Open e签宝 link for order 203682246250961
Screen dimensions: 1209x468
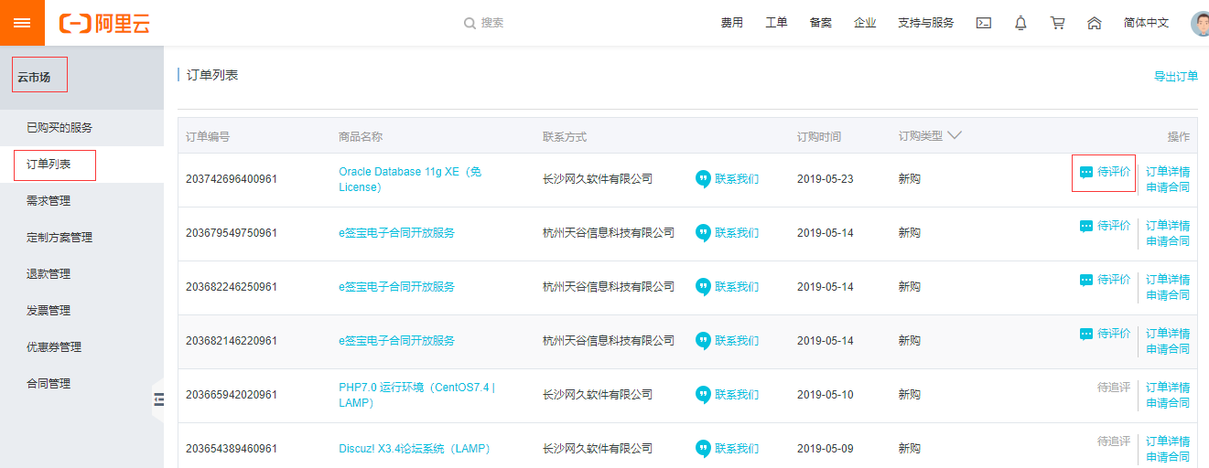point(396,287)
